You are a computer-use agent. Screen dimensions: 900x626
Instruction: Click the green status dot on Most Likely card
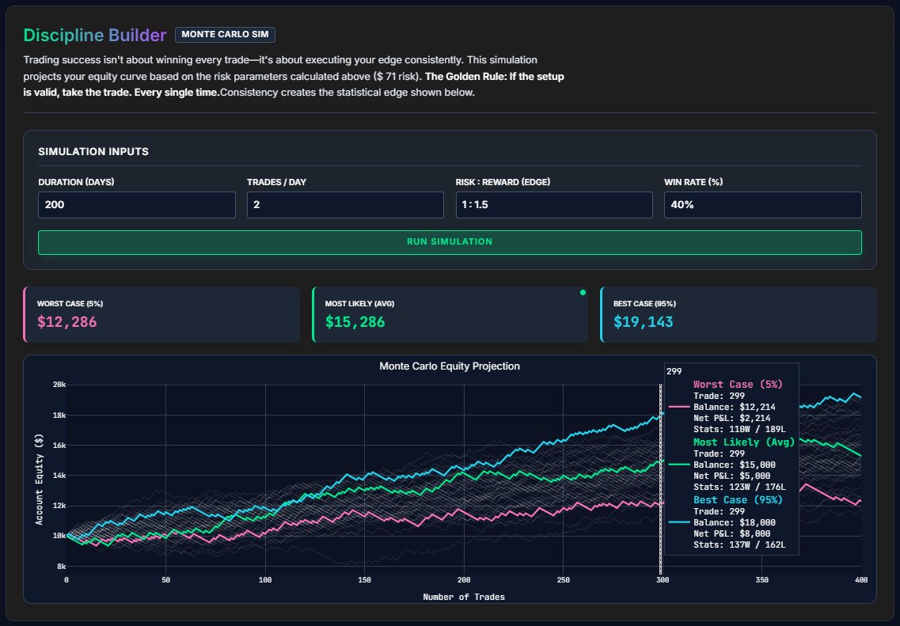tap(583, 293)
